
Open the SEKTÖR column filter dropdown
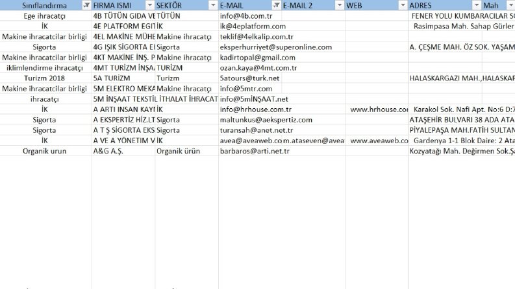(213, 5)
